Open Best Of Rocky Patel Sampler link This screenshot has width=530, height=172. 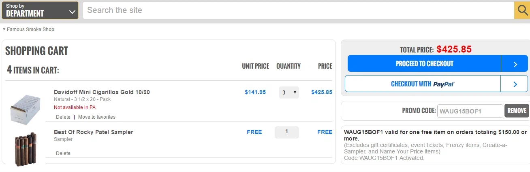pos(94,132)
